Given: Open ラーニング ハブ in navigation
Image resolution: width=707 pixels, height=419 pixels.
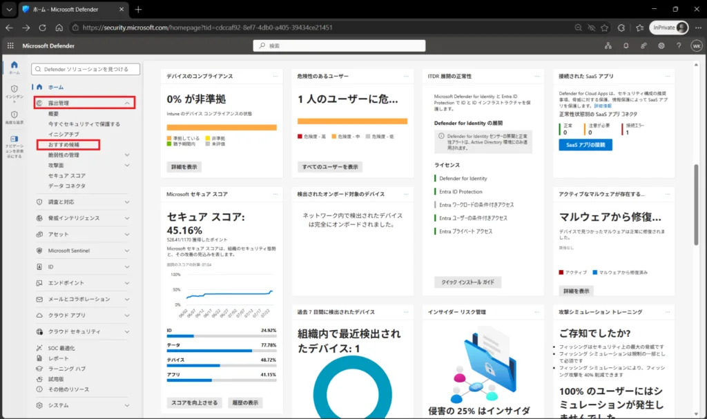Looking at the screenshot, I should pos(67,369).
